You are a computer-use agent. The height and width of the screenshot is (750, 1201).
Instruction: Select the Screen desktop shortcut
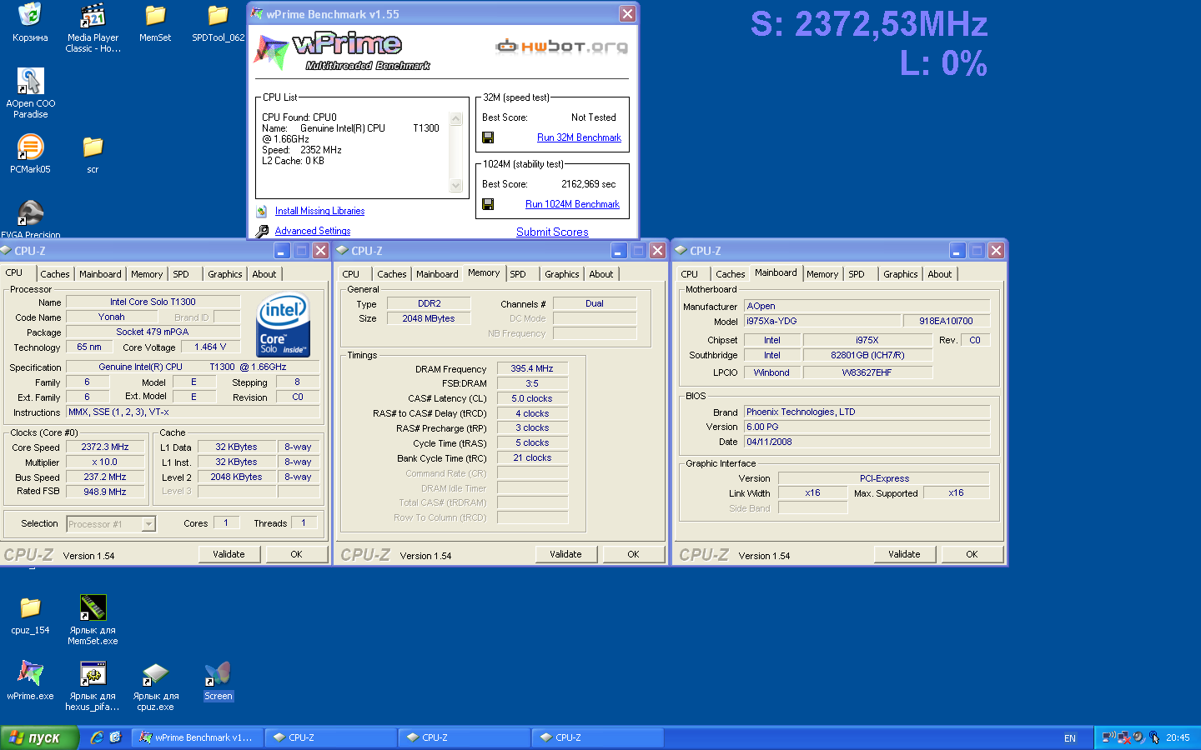218,673
